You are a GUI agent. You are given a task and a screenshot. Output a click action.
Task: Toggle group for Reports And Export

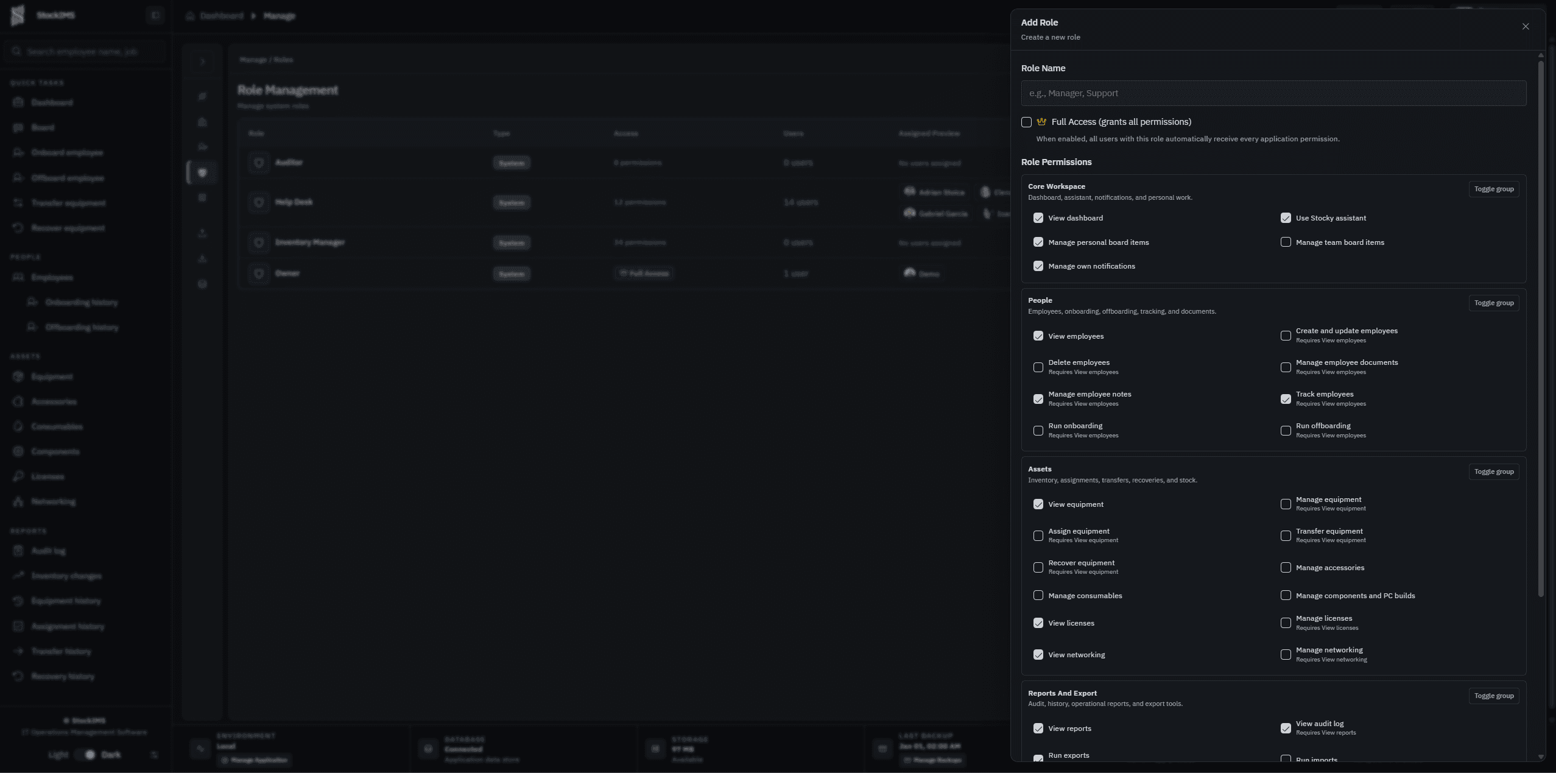coord(1493,696)
